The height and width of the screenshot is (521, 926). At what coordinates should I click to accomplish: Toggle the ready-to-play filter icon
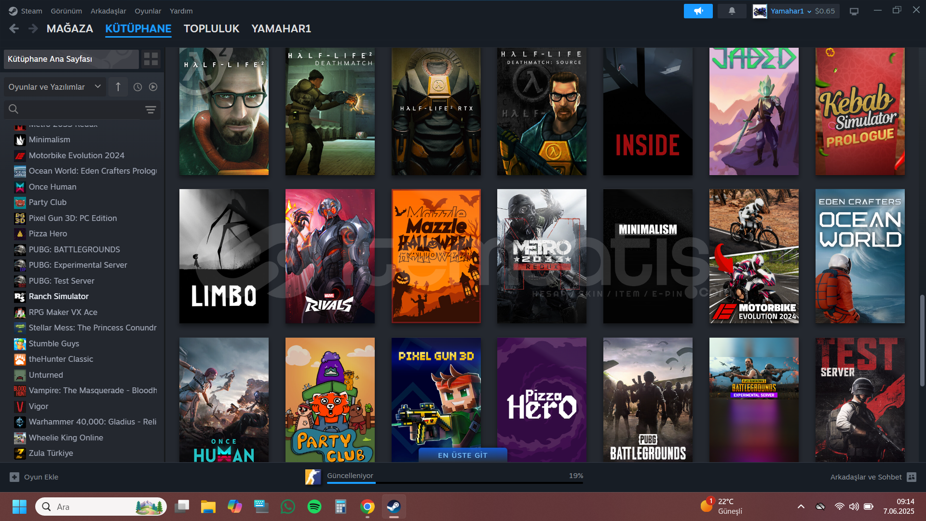[x=153, y=87]
